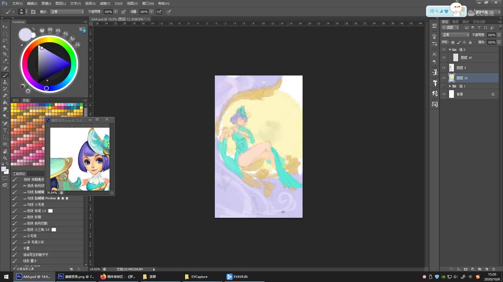
Task: Filter layers by pixel layer icon
Action: [466, 27]
